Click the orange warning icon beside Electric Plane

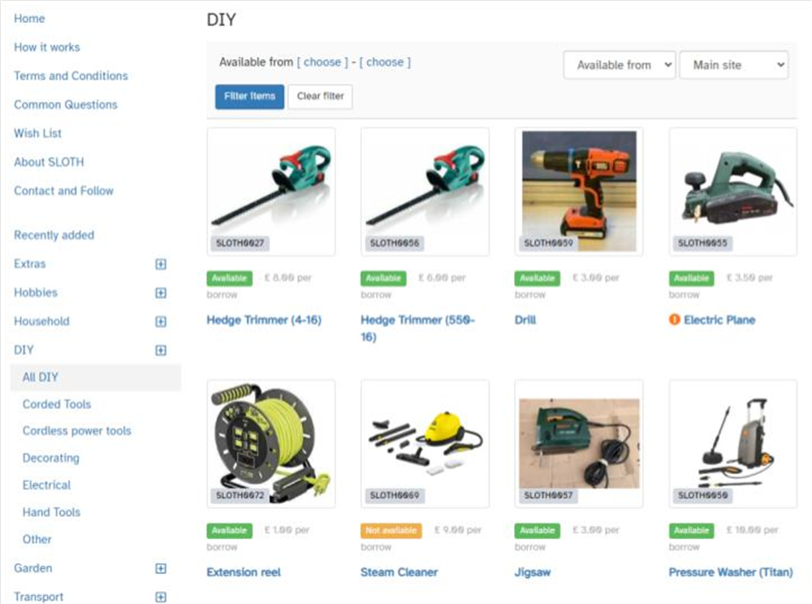coord(674,319)
